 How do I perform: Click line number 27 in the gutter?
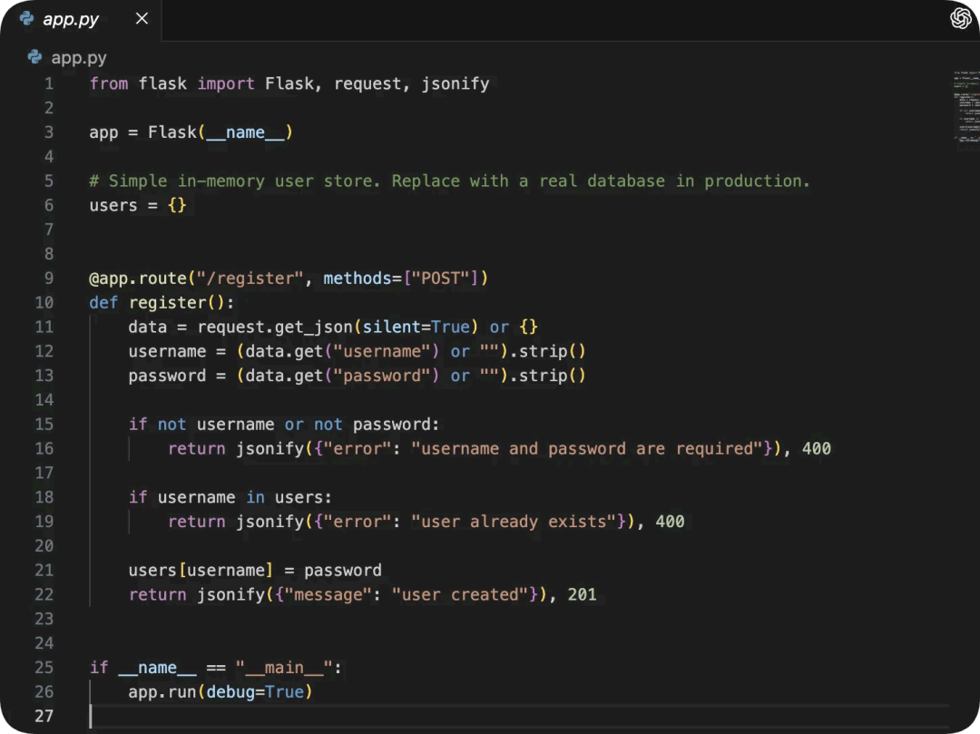coord(44,716)
